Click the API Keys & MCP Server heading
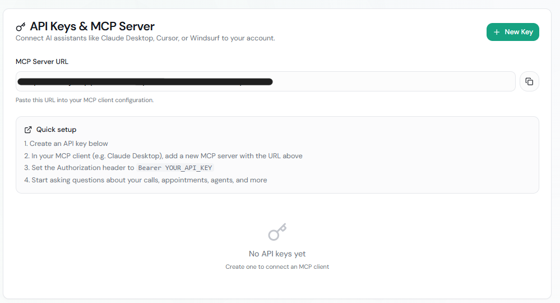 pyautogui.click(x=92, y=26)
